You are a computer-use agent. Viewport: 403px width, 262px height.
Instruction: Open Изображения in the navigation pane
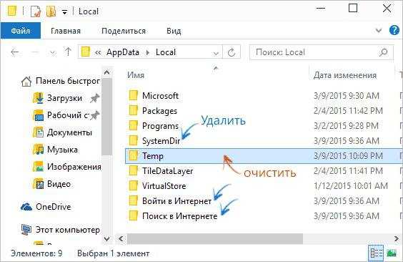tap(67, 167)
